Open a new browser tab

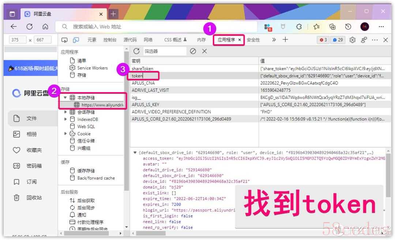tap(113, 14)
